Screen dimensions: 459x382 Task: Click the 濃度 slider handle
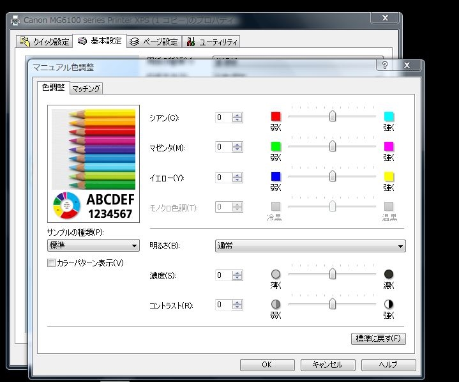(x=332, y=274)
